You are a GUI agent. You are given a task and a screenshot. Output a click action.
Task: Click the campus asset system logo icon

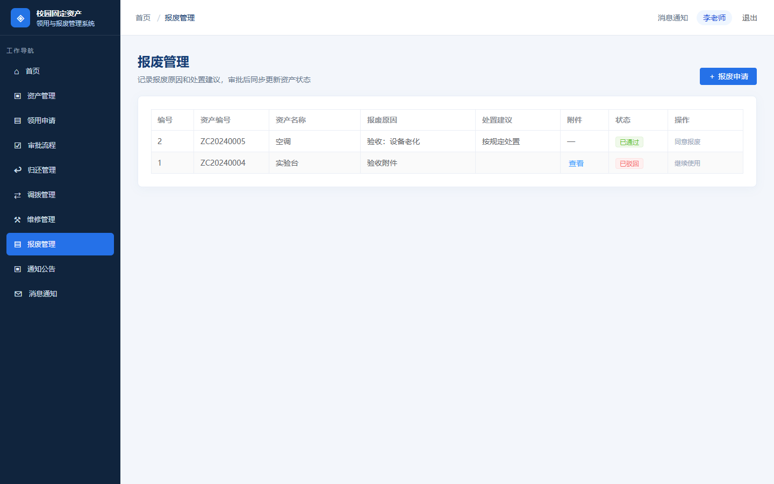(x=20, y=18)
